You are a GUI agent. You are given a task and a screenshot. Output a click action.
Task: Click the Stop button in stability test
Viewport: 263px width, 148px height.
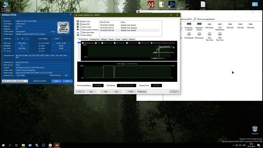coord(91,92)
